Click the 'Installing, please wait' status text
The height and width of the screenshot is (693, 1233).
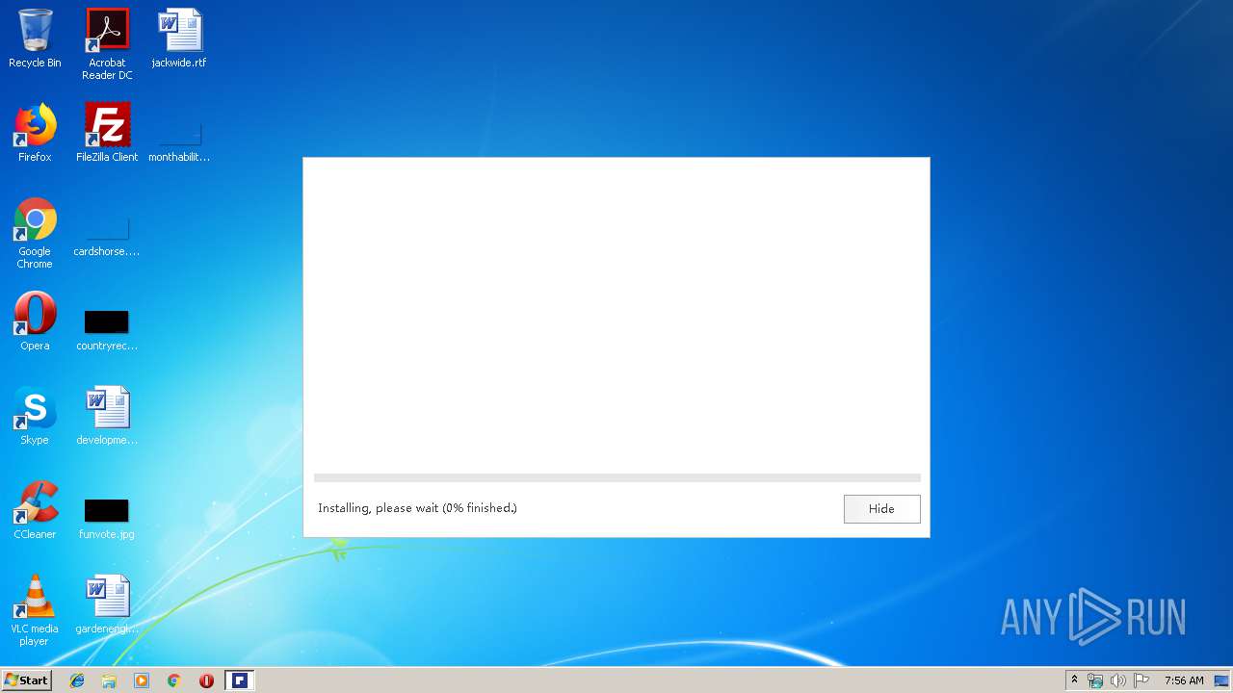click(417, 508)
